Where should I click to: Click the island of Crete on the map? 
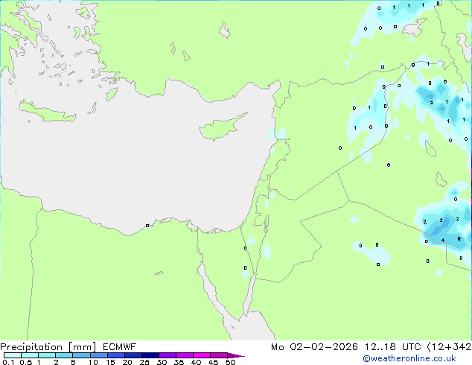(x=47, y=112)
